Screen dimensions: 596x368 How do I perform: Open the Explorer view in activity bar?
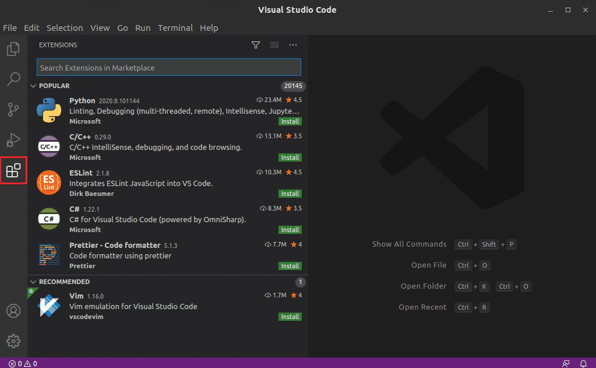pyautogui.click(x=13, y=50)
